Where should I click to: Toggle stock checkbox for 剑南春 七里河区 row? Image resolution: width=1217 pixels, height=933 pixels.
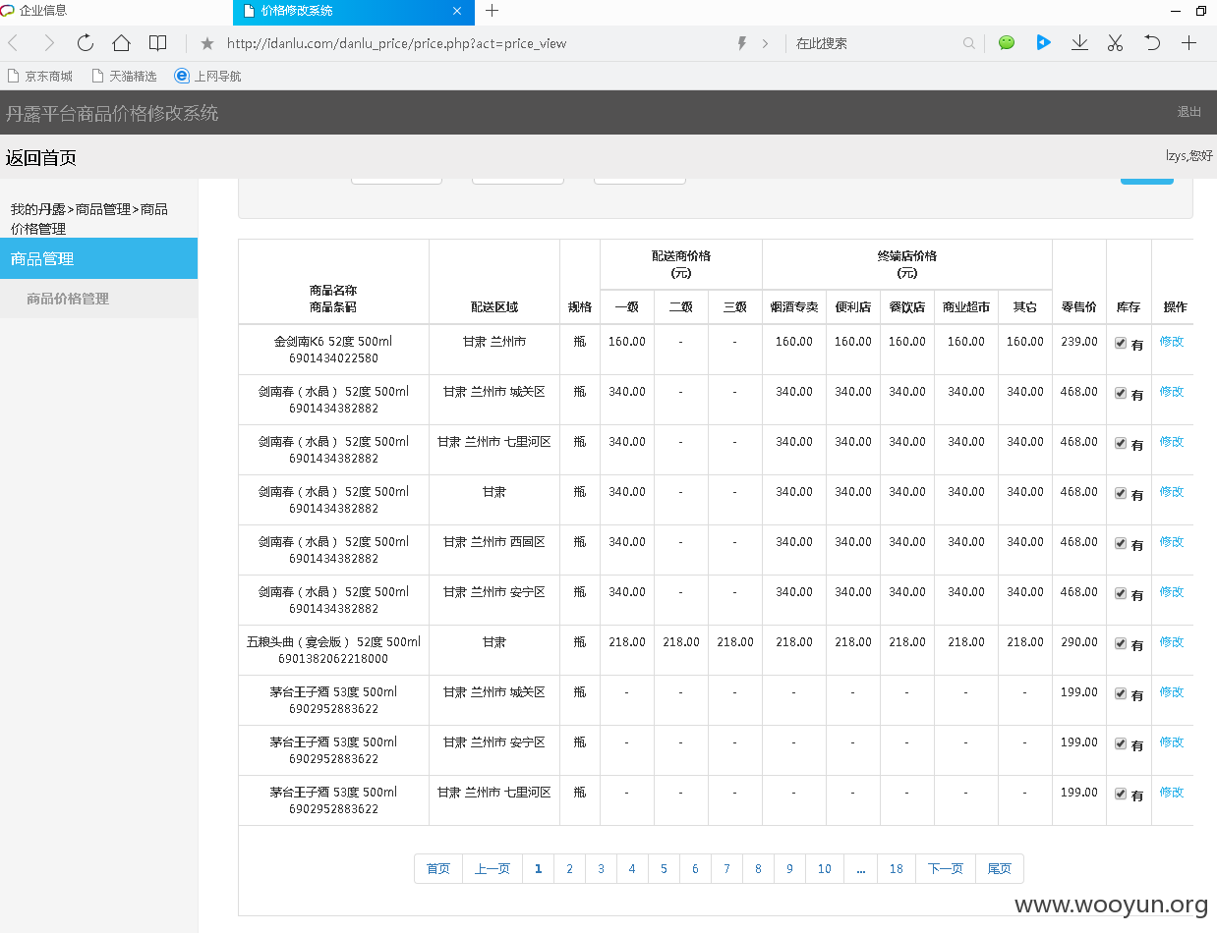[1121, 443]
